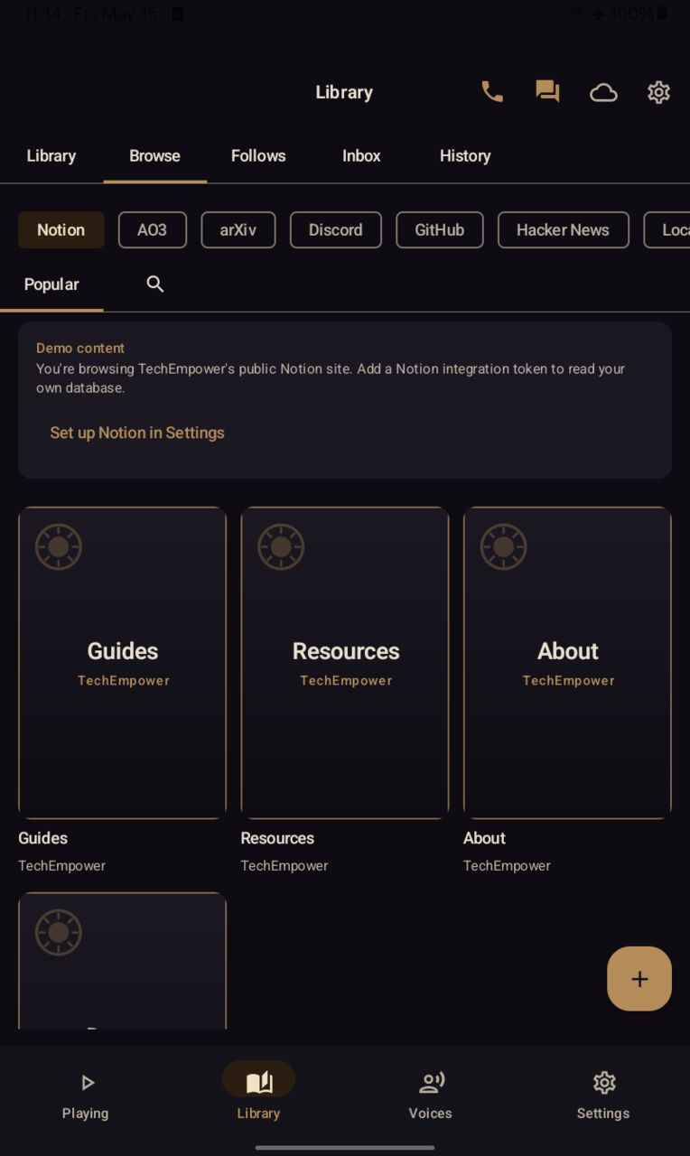Tap the Library header title
The image size is (690, 1156).
[x=344, y=92]
